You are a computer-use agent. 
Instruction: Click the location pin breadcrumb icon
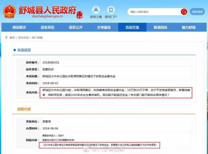6,38
